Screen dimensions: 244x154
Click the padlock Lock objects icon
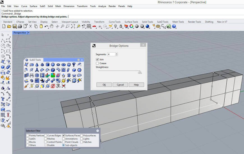tap(121, 26)
